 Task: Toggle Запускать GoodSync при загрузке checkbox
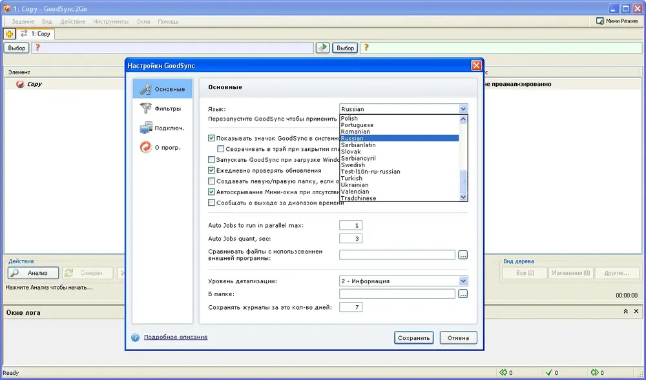coord(211,159)
